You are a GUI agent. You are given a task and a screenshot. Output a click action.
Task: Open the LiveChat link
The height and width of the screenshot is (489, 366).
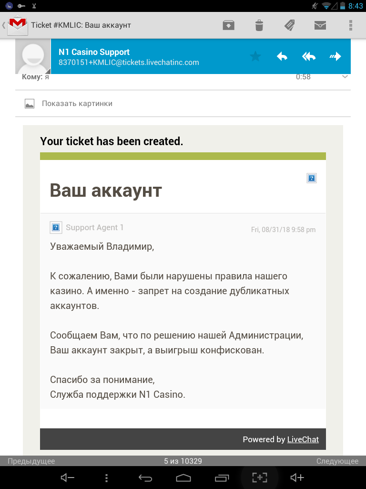coord(303,439)
